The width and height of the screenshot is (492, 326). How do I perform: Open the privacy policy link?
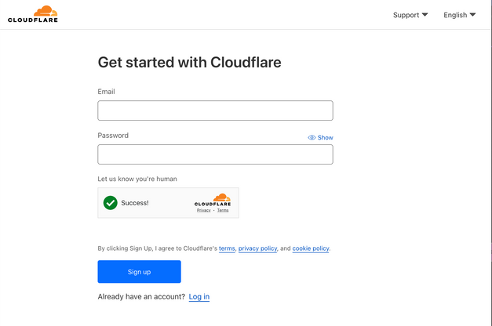[257, 248]
